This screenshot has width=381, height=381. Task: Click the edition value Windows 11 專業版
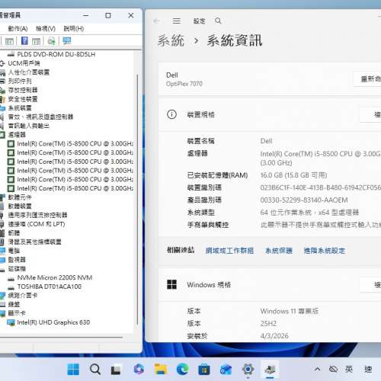tap(290, 311)
